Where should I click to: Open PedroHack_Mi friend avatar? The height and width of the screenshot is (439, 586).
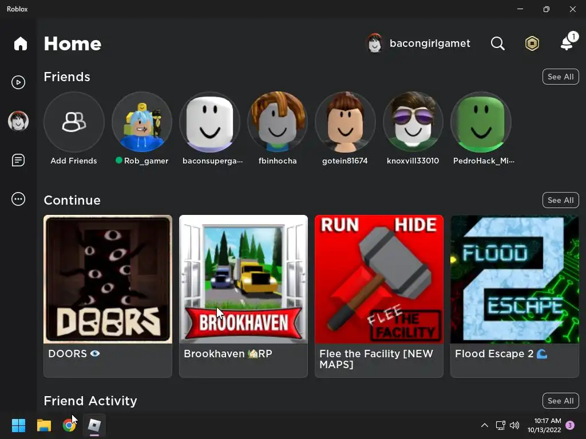(x=481, y=122)
